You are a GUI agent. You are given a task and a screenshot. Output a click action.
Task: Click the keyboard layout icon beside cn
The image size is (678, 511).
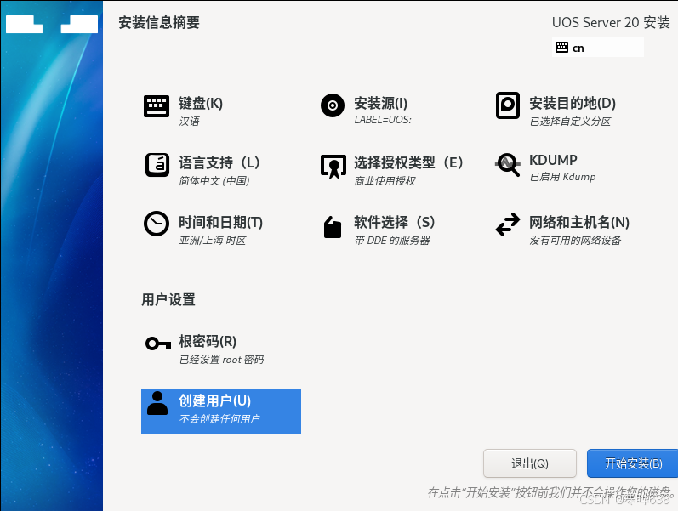561,47
